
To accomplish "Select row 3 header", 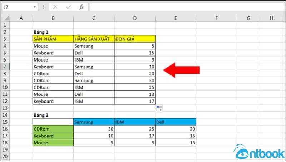I will pyautogui.click(x=5, y=39).
